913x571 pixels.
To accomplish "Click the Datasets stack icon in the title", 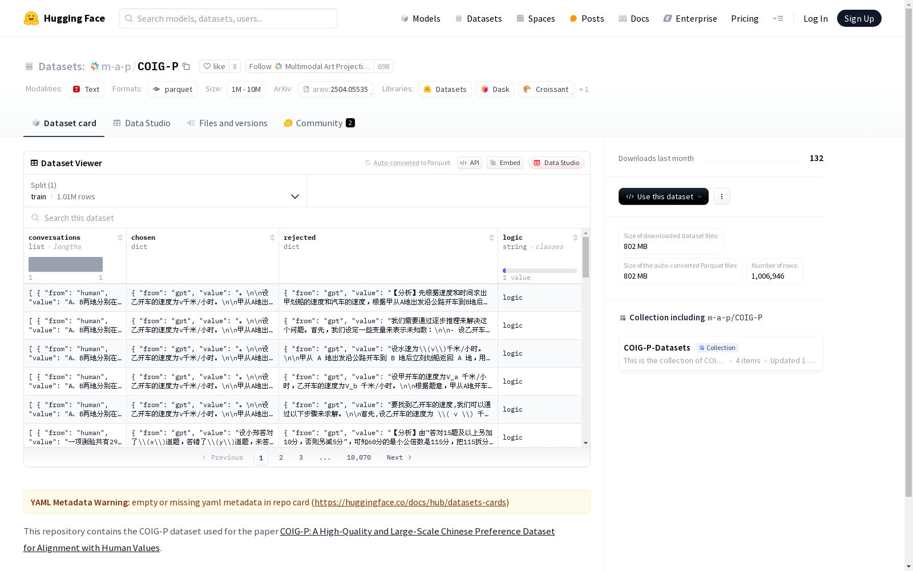I will pyautogui.click(x=29, y=66).
